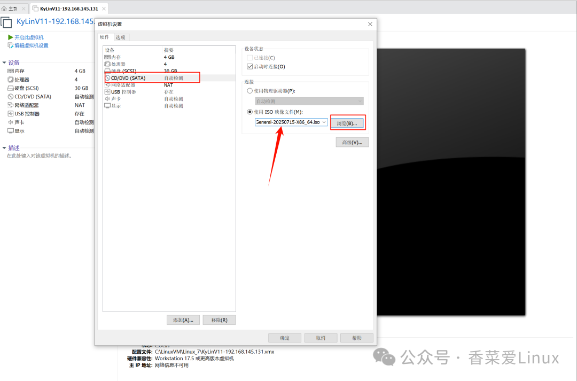The height and width of the screenshot is (381, 577).
Task: Click the 取消 button
Action: tap(321, 338)
